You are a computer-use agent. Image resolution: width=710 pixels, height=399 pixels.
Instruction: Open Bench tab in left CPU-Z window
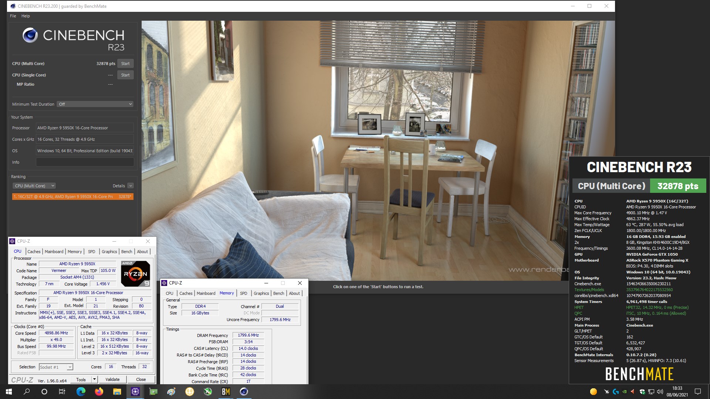point(127,252)
